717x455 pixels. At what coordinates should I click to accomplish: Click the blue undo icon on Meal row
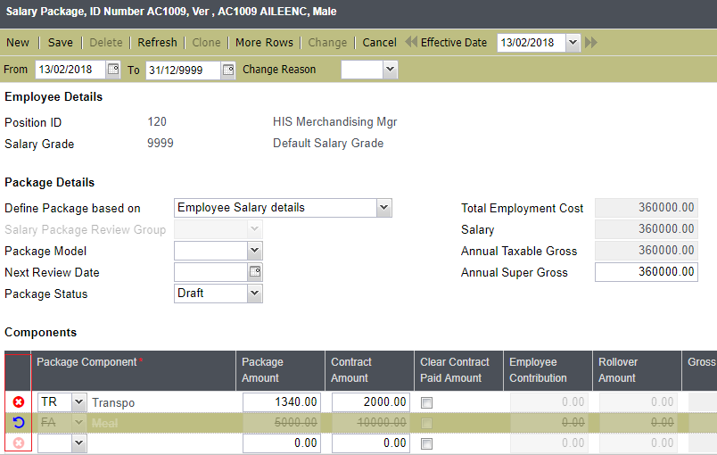point(19,422)
